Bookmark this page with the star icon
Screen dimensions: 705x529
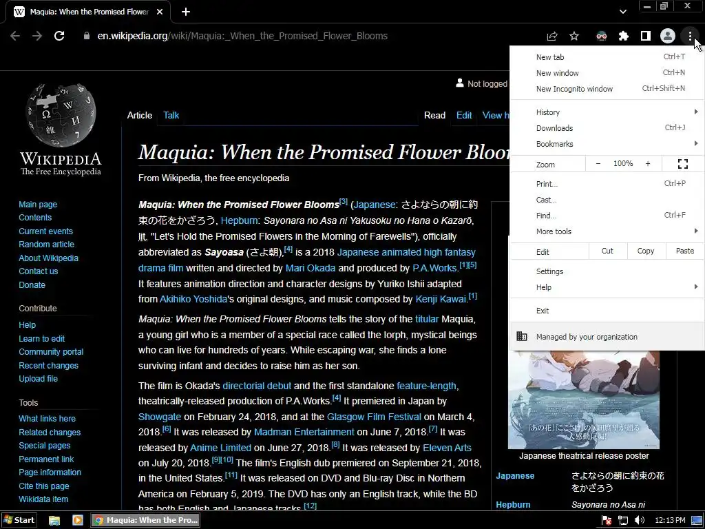[574, 36]
